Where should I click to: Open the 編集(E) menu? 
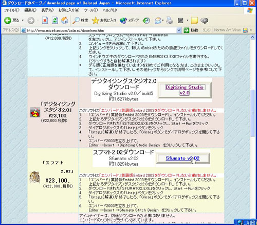(30, 10)
